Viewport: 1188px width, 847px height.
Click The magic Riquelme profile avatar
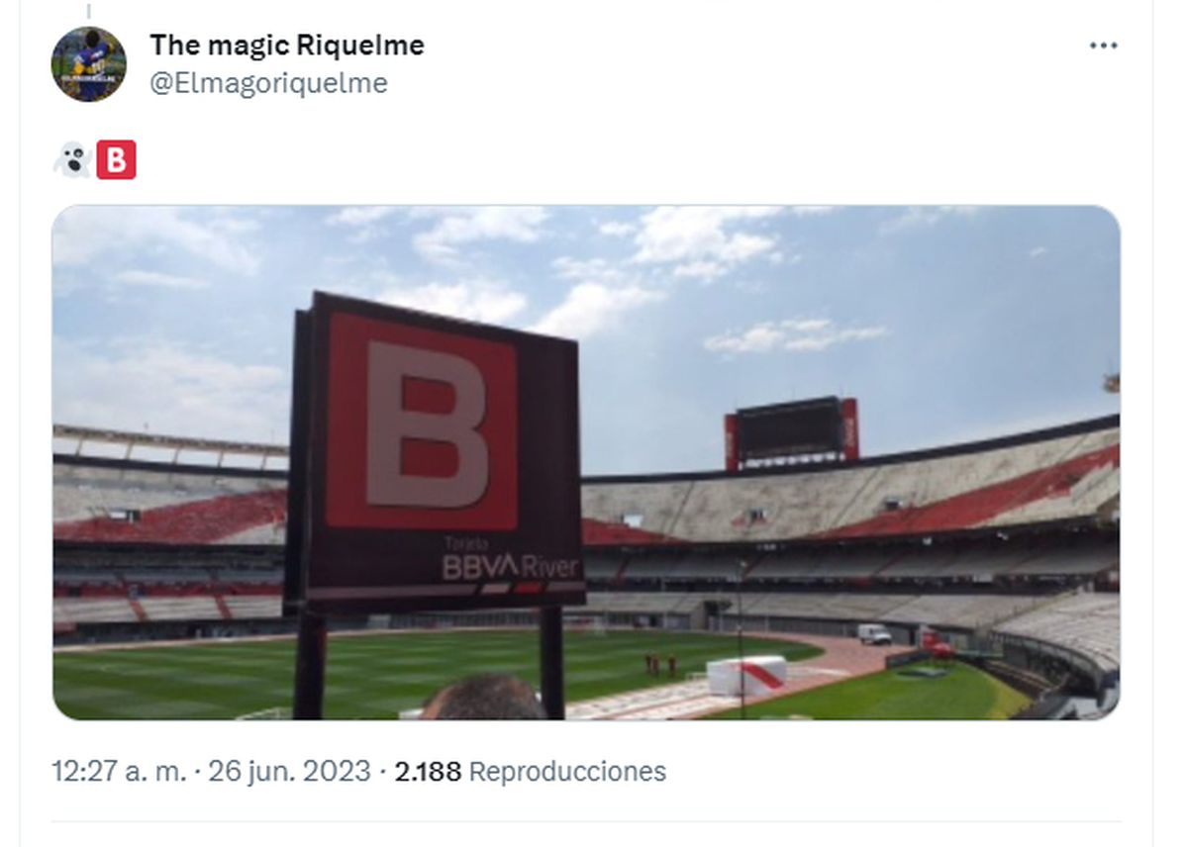(x=89, y=64)
